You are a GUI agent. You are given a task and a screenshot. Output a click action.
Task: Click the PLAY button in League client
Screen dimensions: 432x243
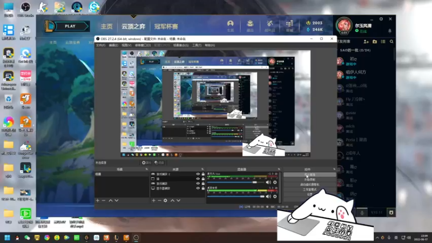pyautogui.click(x=70, y=26)
